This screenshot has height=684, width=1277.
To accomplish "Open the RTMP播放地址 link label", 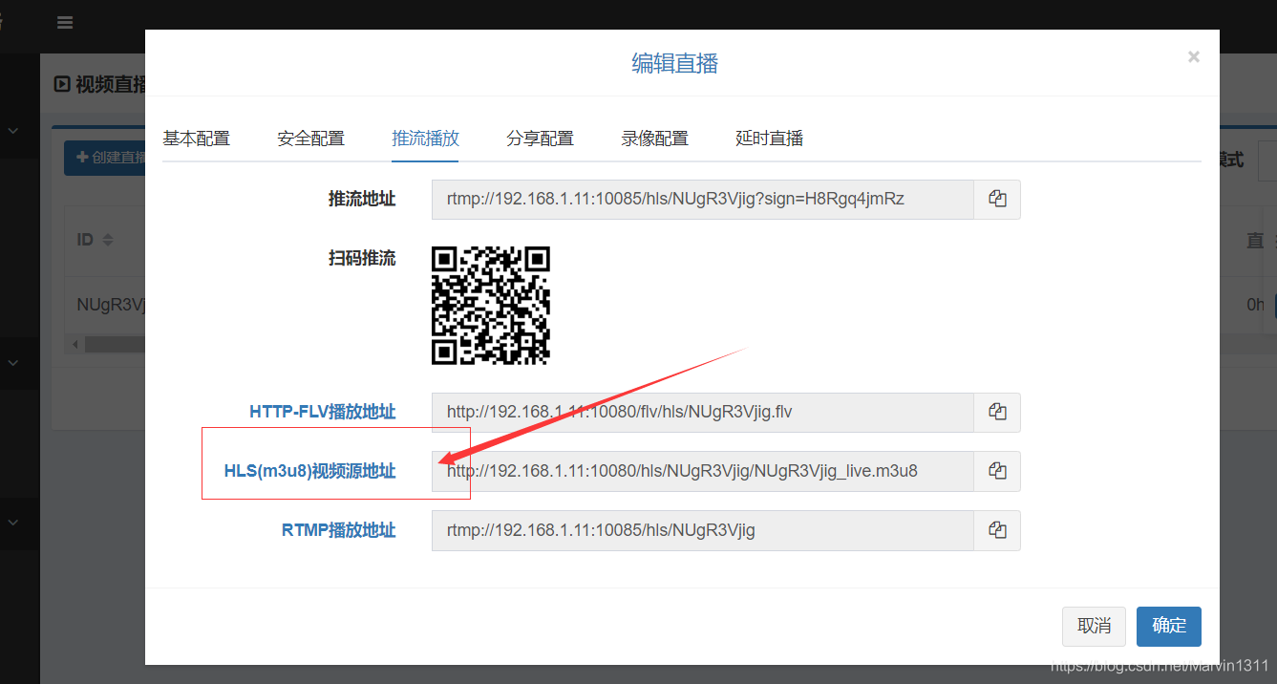I will tap(338, 530).
